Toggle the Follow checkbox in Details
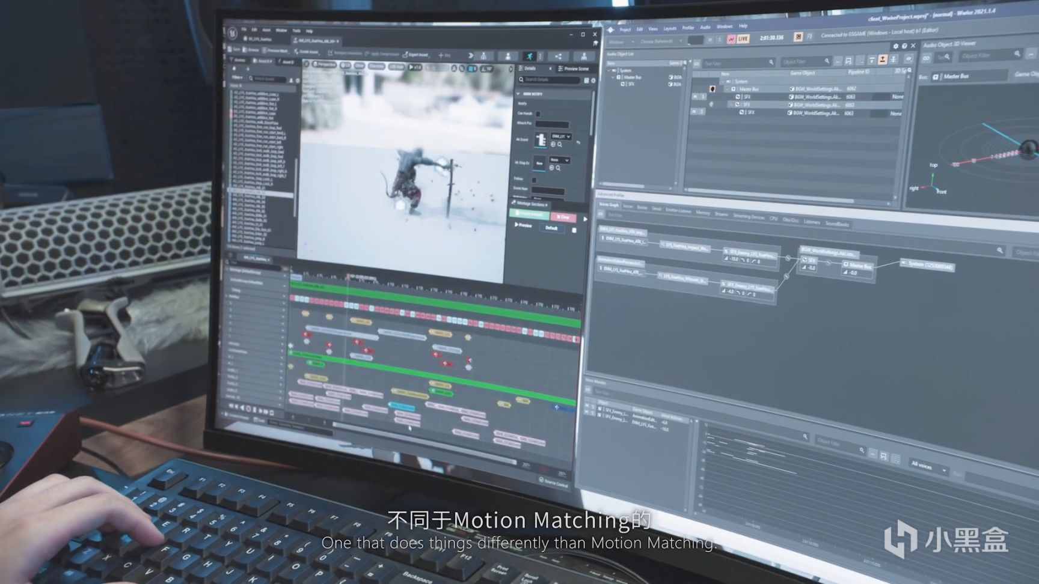The width and height of the screenshot is (1039, 584). click(x=534, y=180)
